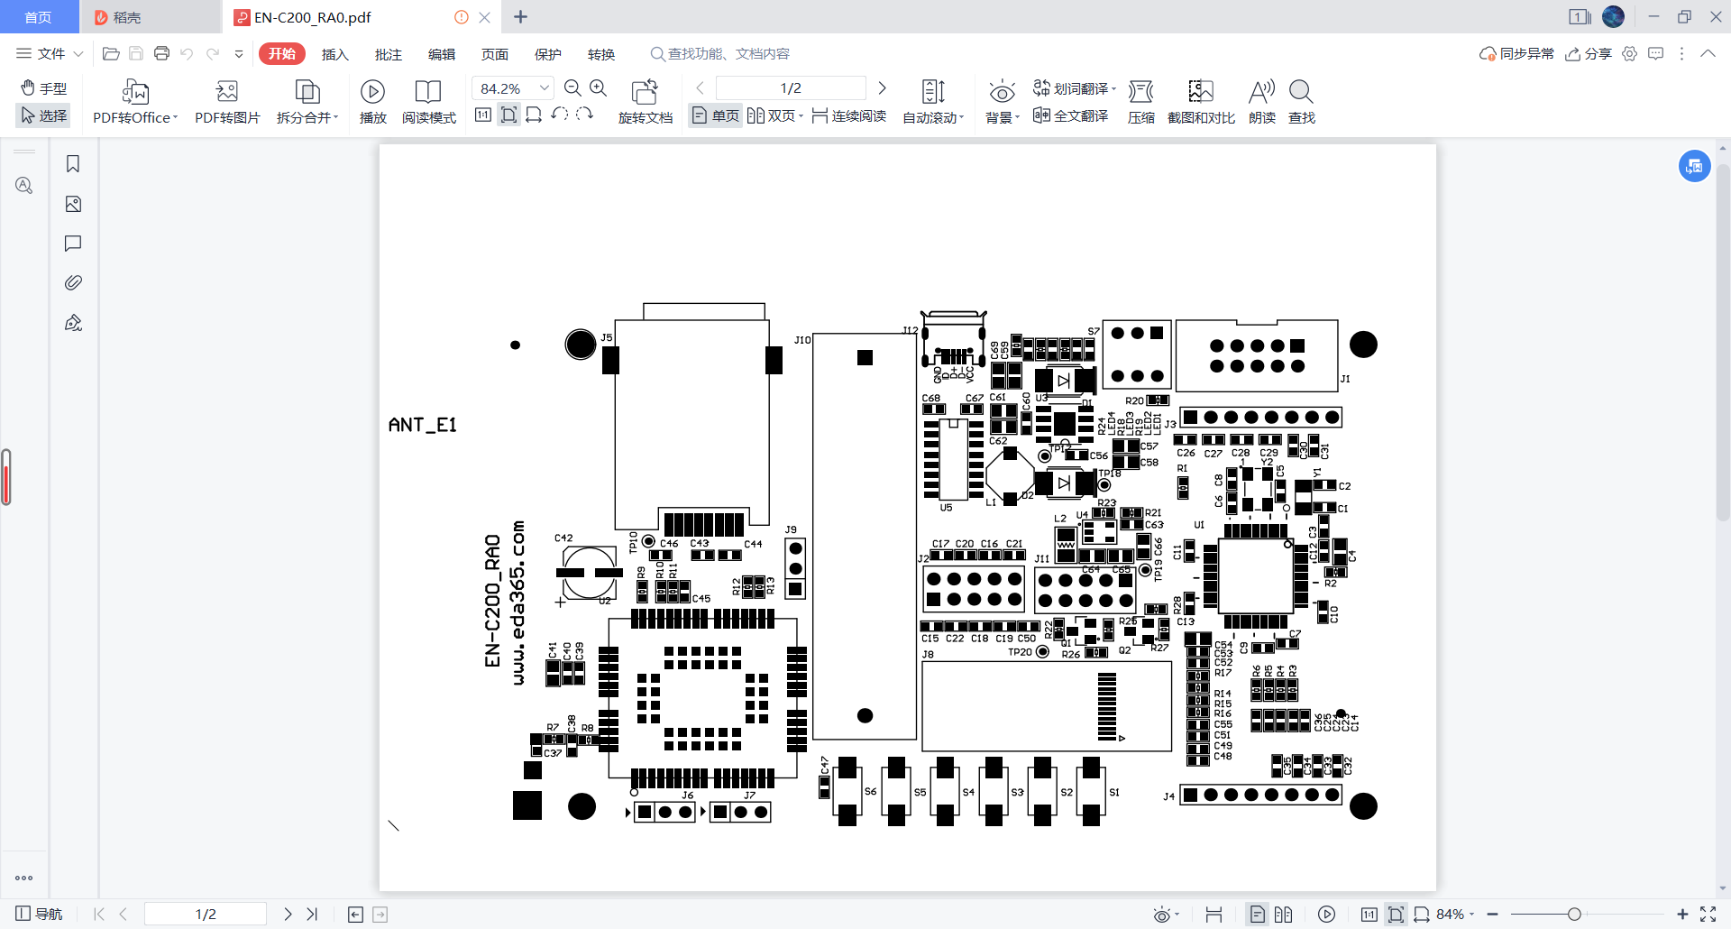Screen dimensions: 1731x929
Task: Zoom out with the minus magnifier icon
Action: tap(572, 87)
